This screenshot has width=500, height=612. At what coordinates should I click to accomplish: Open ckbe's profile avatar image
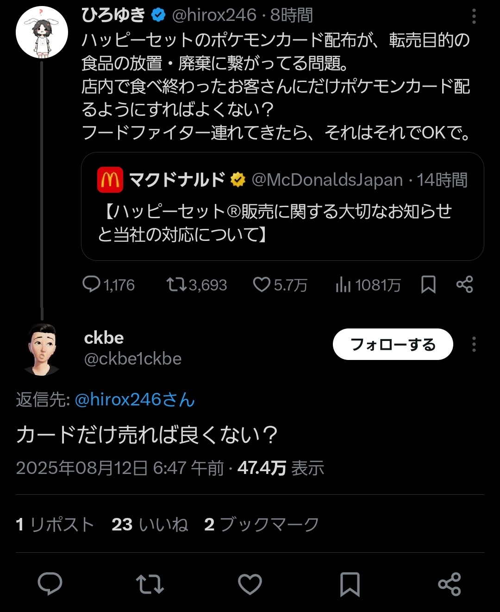click(x=43, y=348)
